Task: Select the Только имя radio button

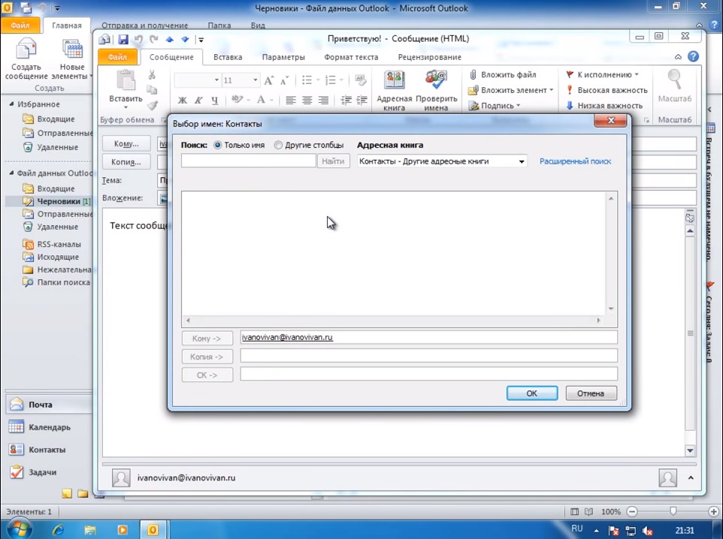Action: 219,145
